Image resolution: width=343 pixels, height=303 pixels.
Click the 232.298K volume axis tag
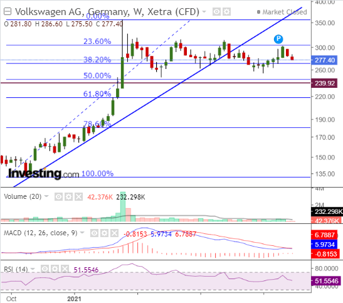tap(327, 211)
